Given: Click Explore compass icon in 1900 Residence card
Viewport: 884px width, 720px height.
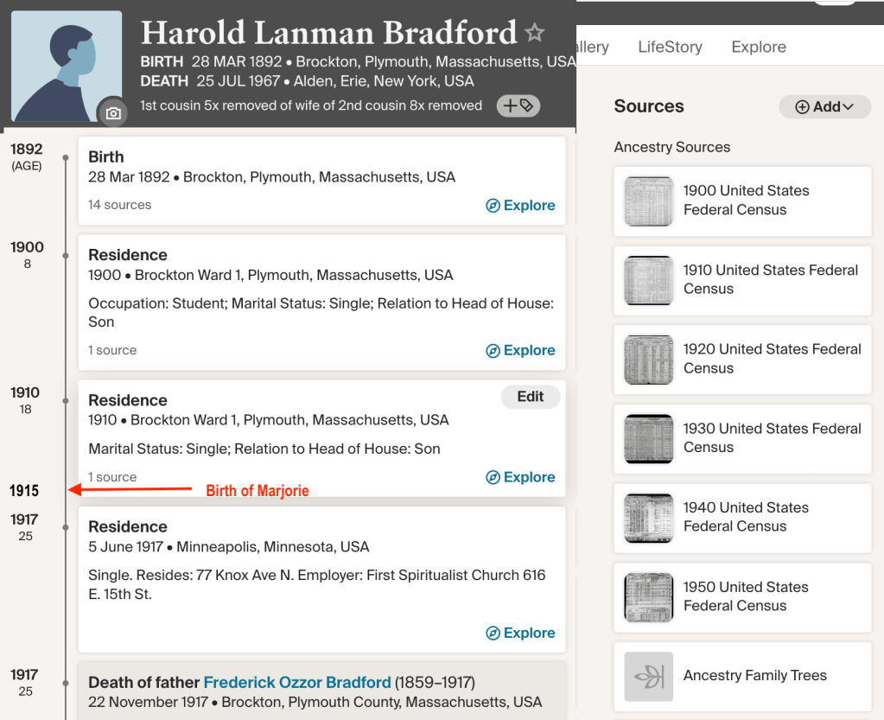Looking at the screenshot, I should tap(493, 351).
